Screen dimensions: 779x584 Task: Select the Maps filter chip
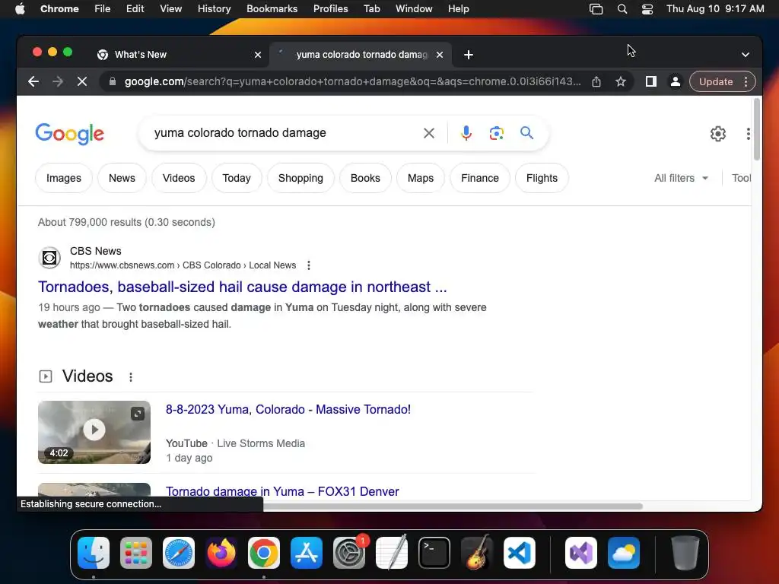(x=420, y=178)
